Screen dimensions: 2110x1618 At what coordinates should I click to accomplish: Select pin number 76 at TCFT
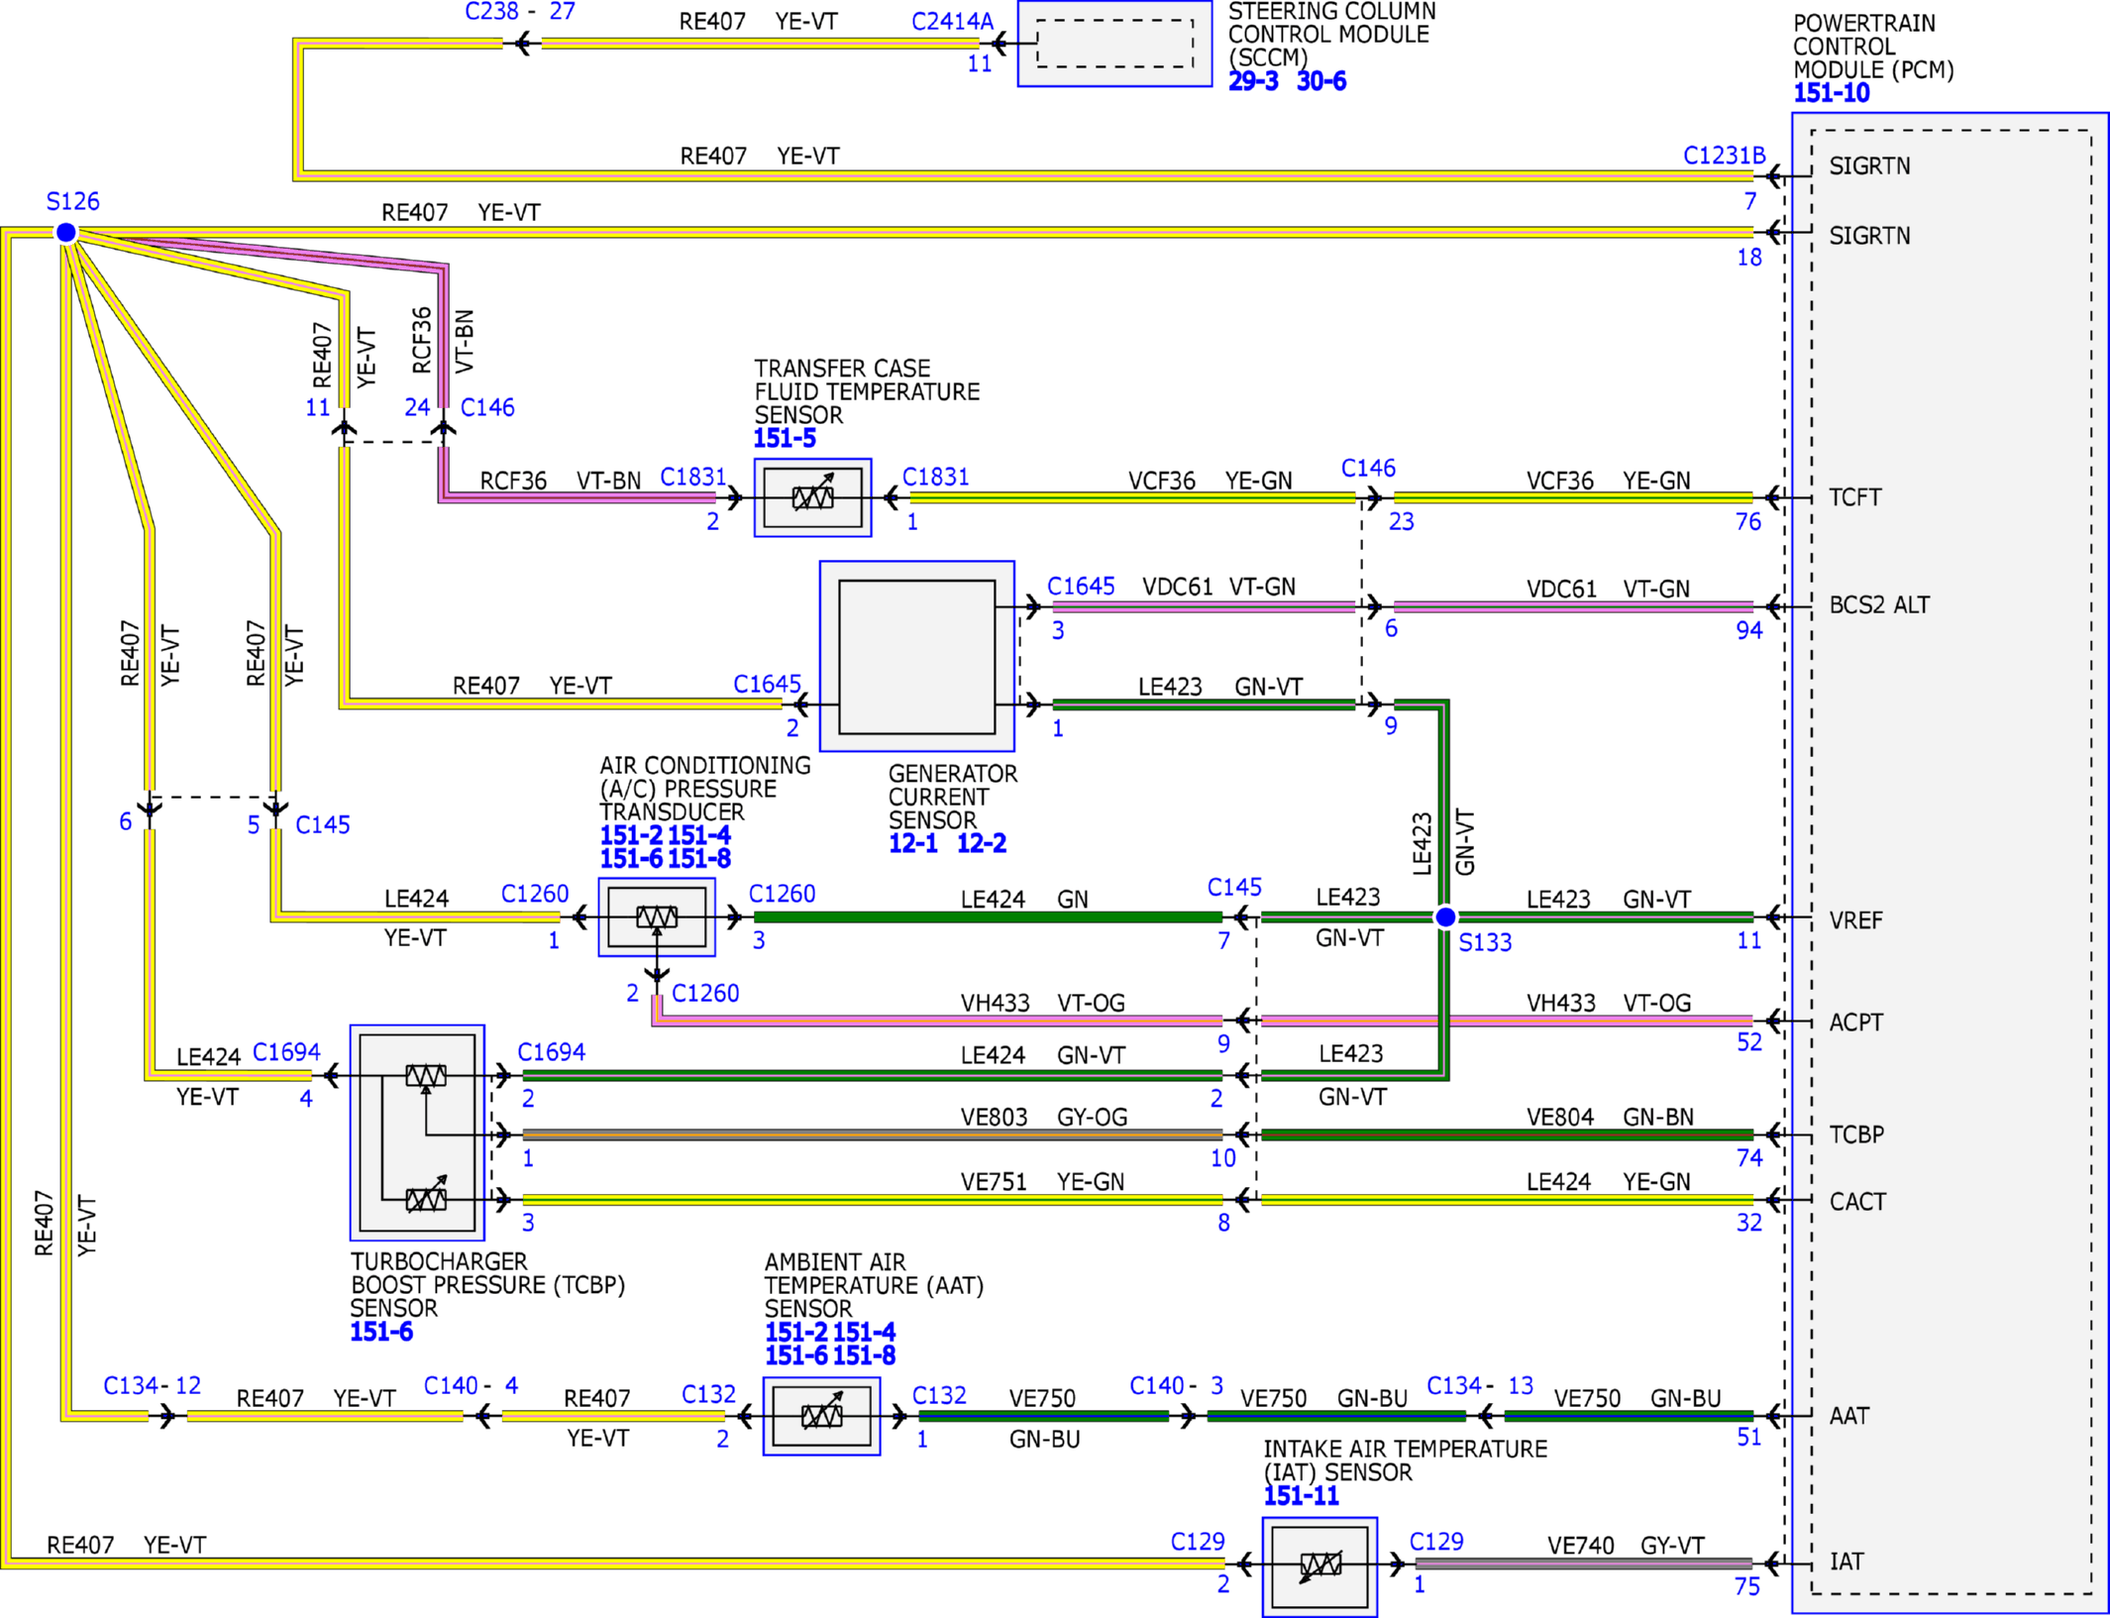1748,522
